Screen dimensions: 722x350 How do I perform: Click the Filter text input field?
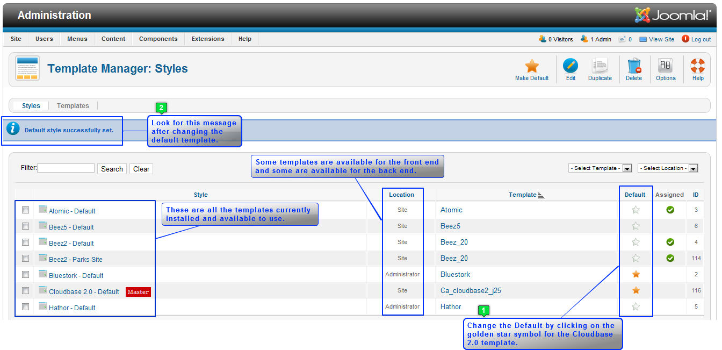[66, 168]
